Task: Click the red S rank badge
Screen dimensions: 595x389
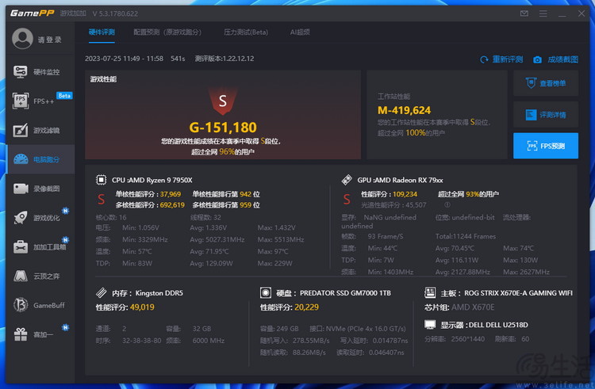Action: [223, 101]
